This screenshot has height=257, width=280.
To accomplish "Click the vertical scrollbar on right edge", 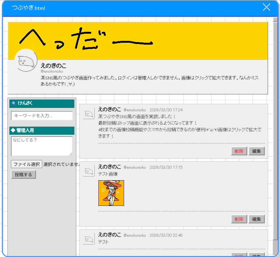I will 275,125.
